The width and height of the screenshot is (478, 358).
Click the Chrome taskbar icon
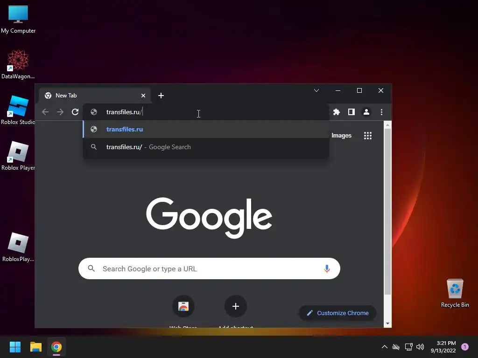click(x=56, y=347)
